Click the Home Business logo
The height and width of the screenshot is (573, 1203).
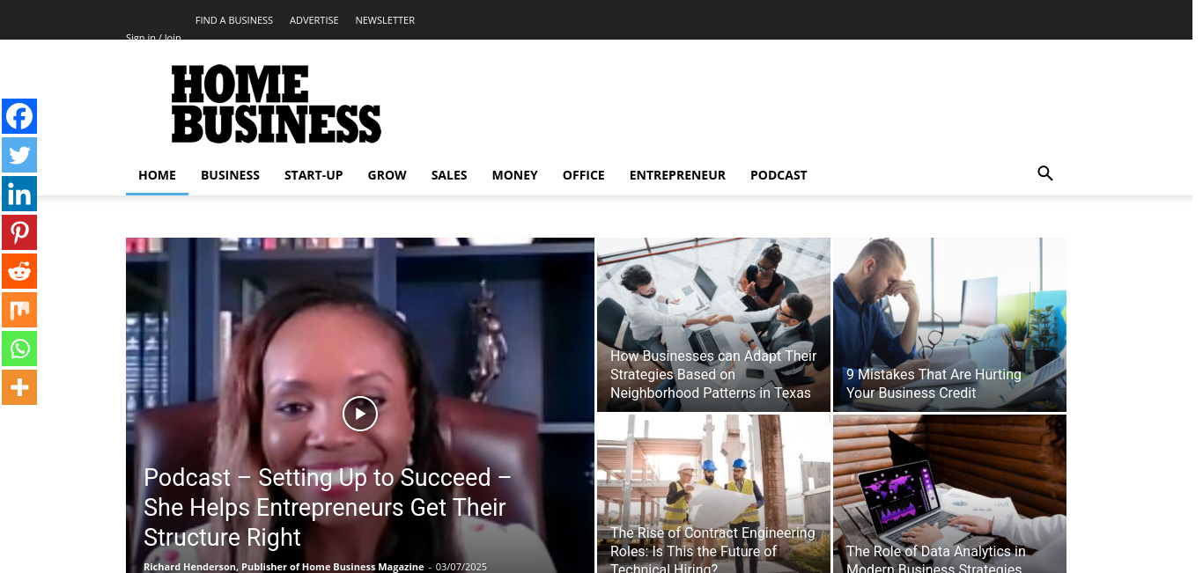point(277,104)
